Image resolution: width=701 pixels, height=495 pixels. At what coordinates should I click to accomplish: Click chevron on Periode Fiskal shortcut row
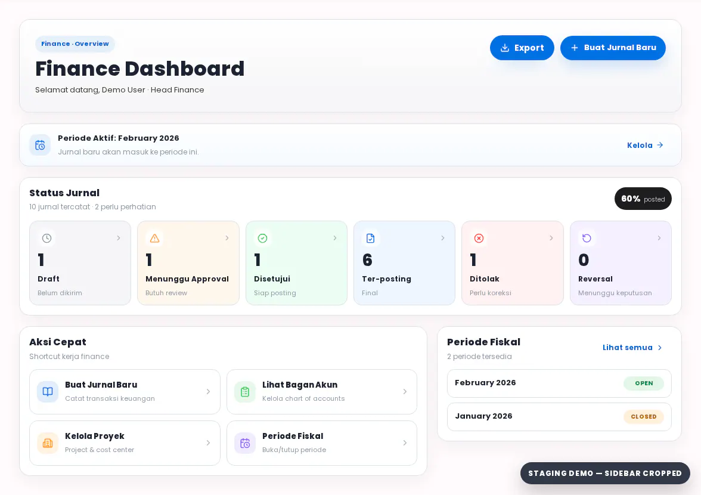click(x=405, y=443)
